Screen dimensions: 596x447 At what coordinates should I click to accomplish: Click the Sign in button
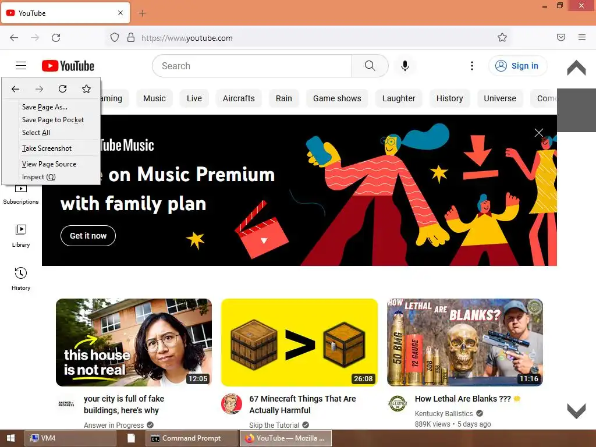point(517,66)
